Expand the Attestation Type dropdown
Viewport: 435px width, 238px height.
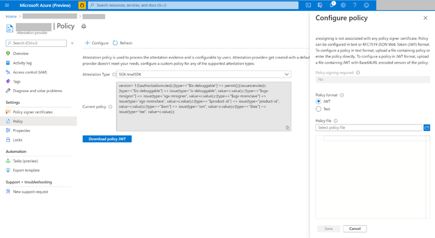click(x=287, y=74)
